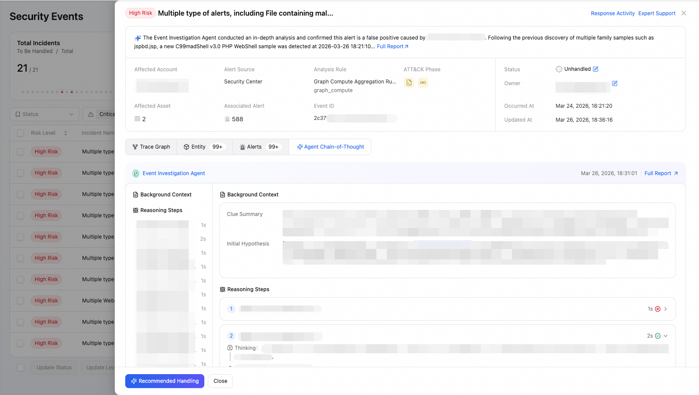Edit the Unhandled status pencil icon
The height and width of the screenshot is (395, 699).
tap(596, 69)
